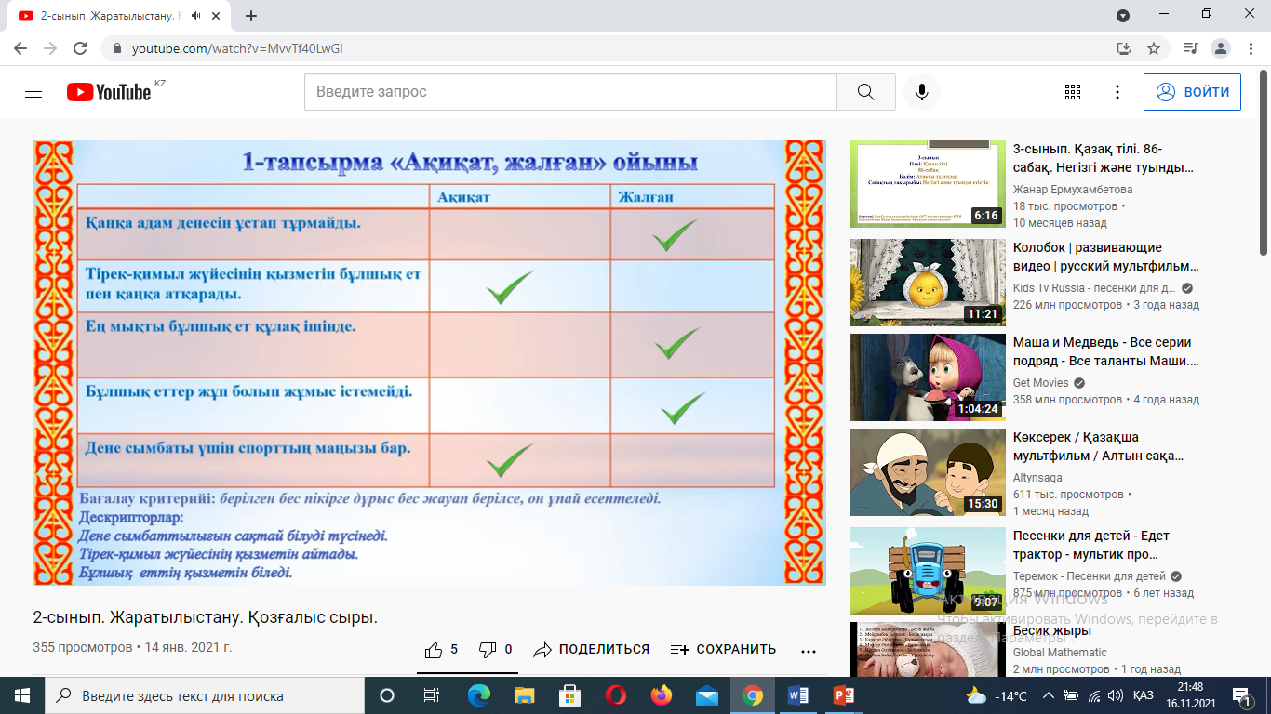Image resolution: width=1271 pixels, height=714 pixels.
Task: Open more actions under the video
Action: [808, 650]
